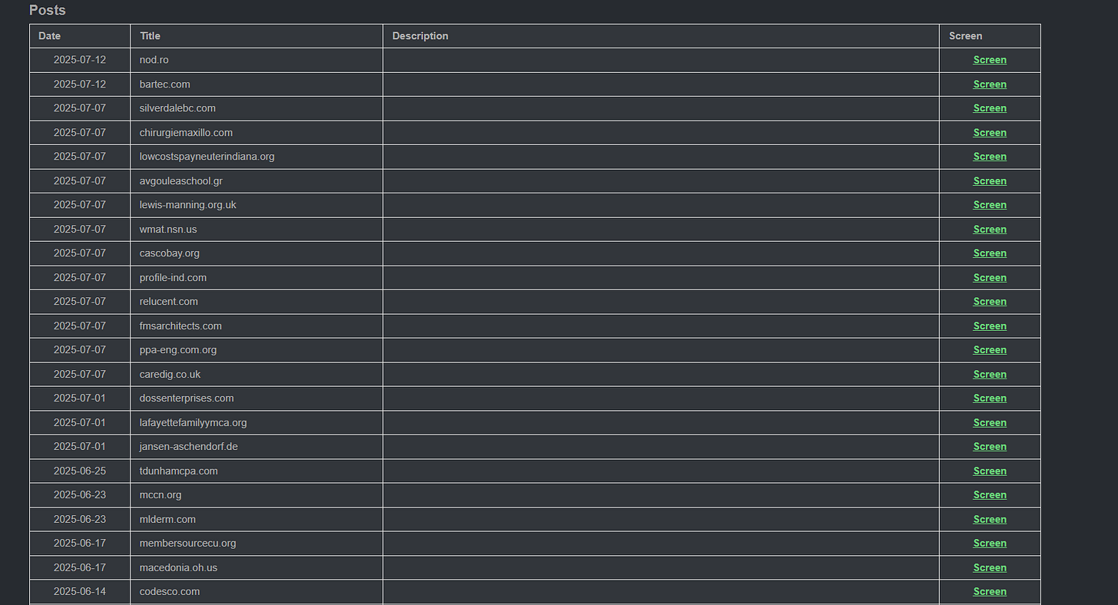The width and height of the screenshot is (1118, 605).
Task: Open the jansen-aschendorf.de Screen link
Action: point(990,447)
